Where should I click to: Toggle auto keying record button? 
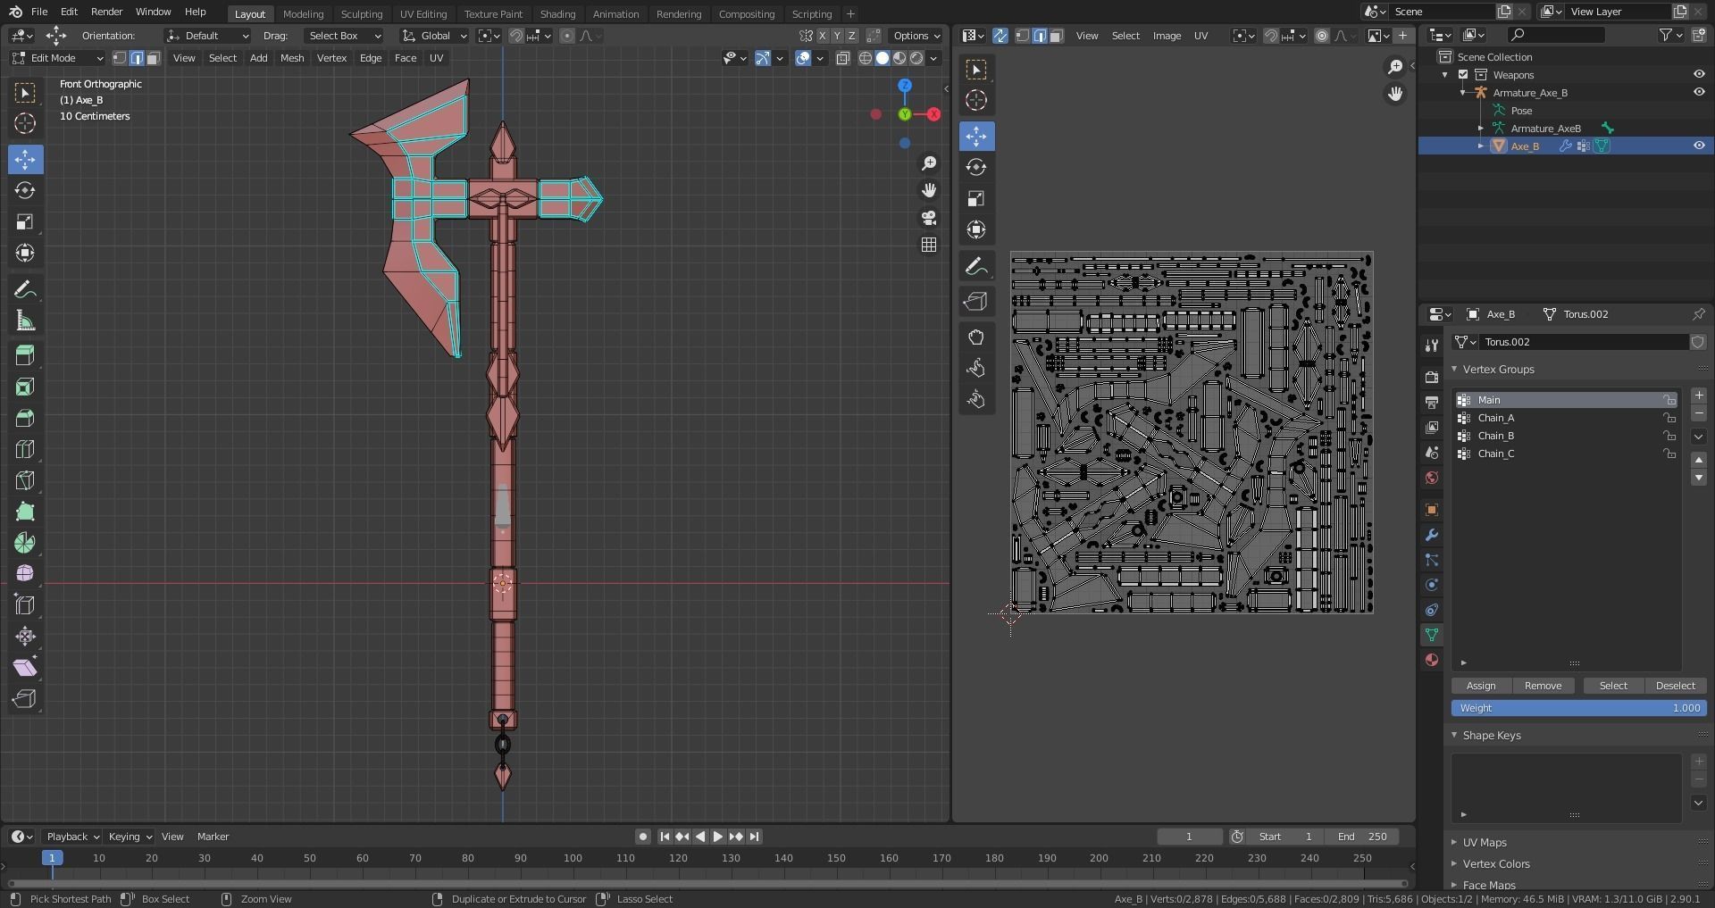[642, 837]
